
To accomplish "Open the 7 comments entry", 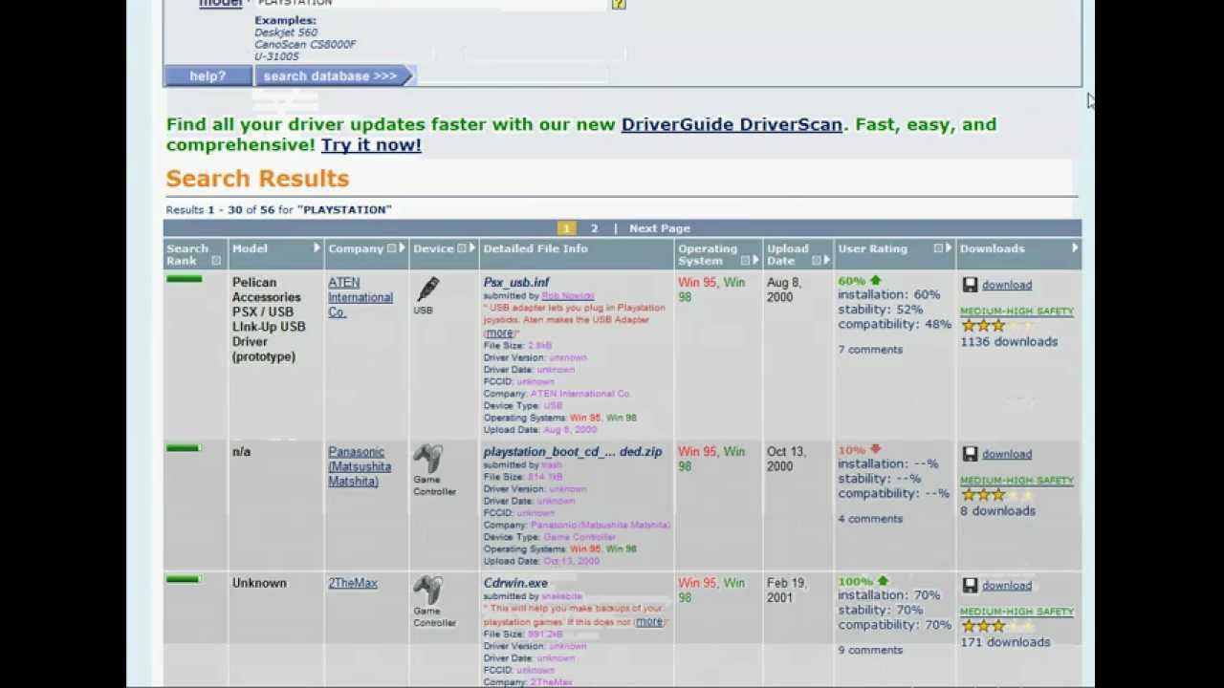I will (870, 350).
